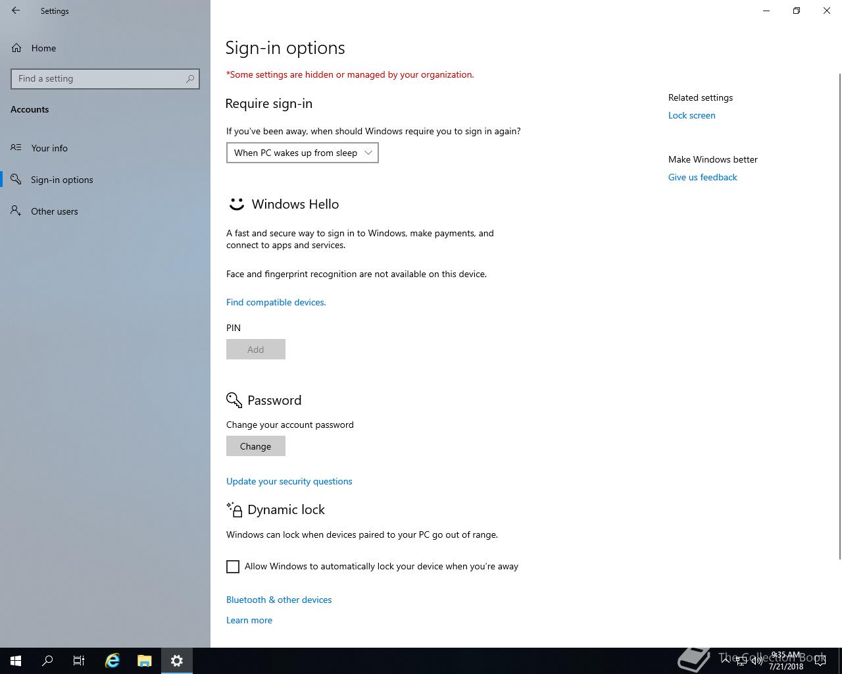Viewport: 842px width, 674px height.
Task: Restore down the Settings window
Action: coord(797,11)
